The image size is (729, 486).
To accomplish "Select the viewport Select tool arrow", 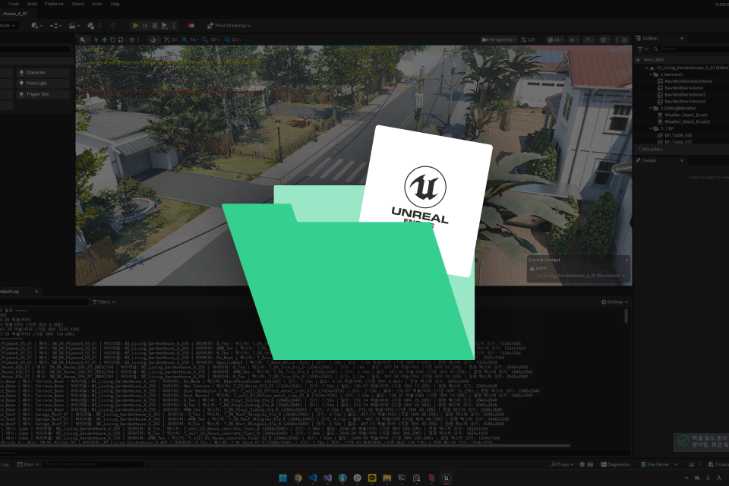I will pyautogui.click(x=96, y=39).
